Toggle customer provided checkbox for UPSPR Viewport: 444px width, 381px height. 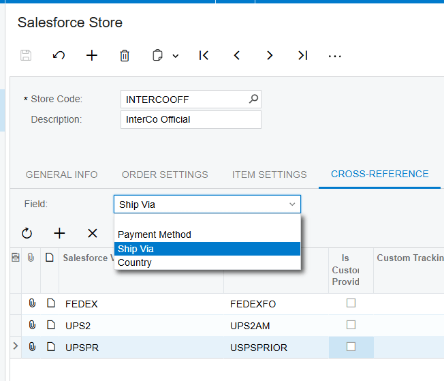[x=351, y=347]
